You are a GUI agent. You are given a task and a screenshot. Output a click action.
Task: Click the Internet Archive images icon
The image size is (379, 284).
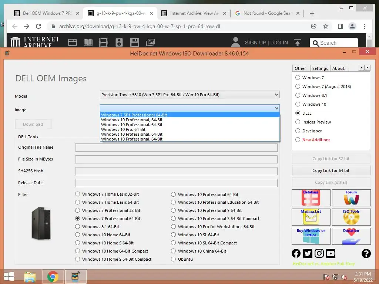point(150,43)
